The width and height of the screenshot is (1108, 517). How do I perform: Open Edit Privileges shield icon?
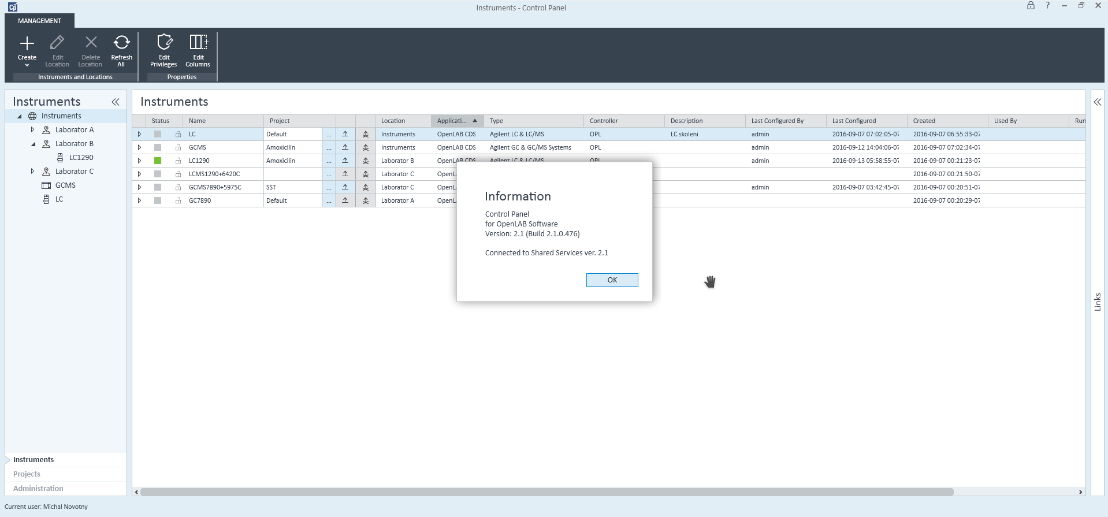(165, 42)
